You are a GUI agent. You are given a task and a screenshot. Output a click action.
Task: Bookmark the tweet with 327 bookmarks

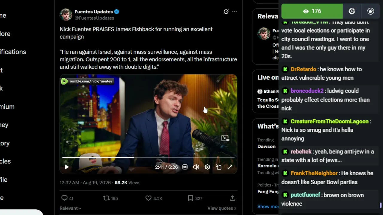tap(191, 198)
